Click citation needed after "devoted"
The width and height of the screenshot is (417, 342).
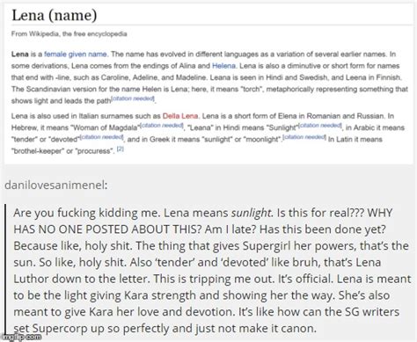pos(102,137)
